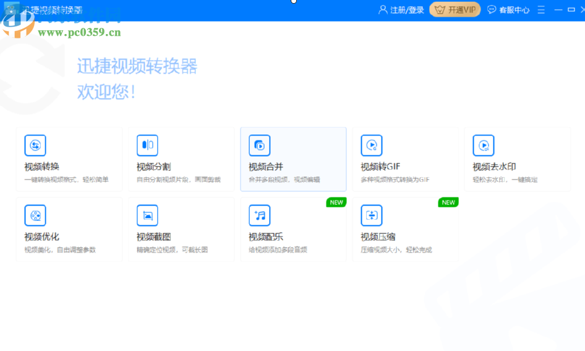Open the 视频配乐 music note icon
The width and height of the screenshot is (585, 351).
pyautogui.click(x=260, y=215)
